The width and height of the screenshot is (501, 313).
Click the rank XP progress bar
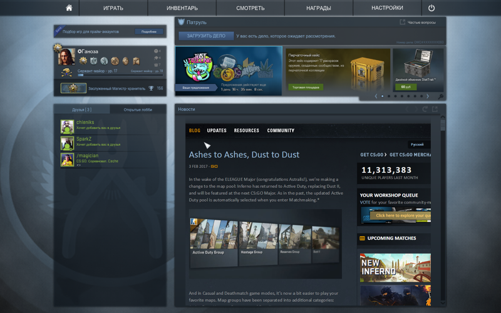tap(120, 75)
